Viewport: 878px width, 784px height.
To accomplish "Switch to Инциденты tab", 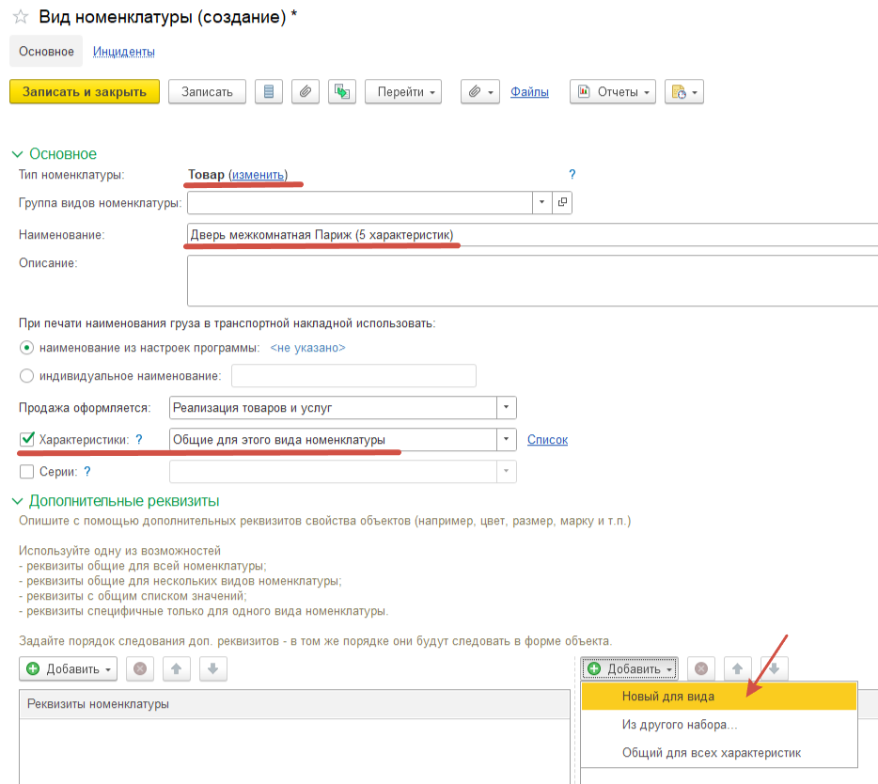I will pos(124,52).
